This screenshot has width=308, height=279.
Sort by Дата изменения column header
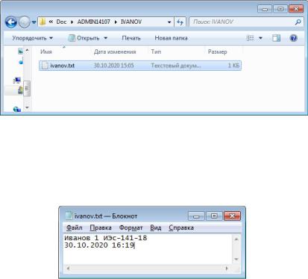tap(115, 51)
